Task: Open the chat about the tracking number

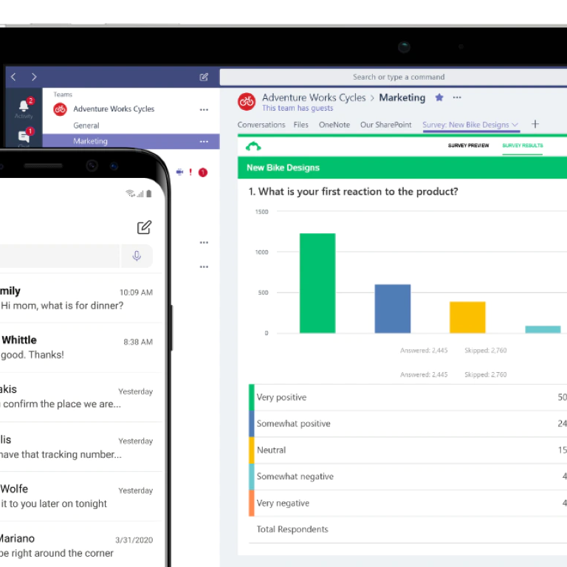Action: point(81,447)
